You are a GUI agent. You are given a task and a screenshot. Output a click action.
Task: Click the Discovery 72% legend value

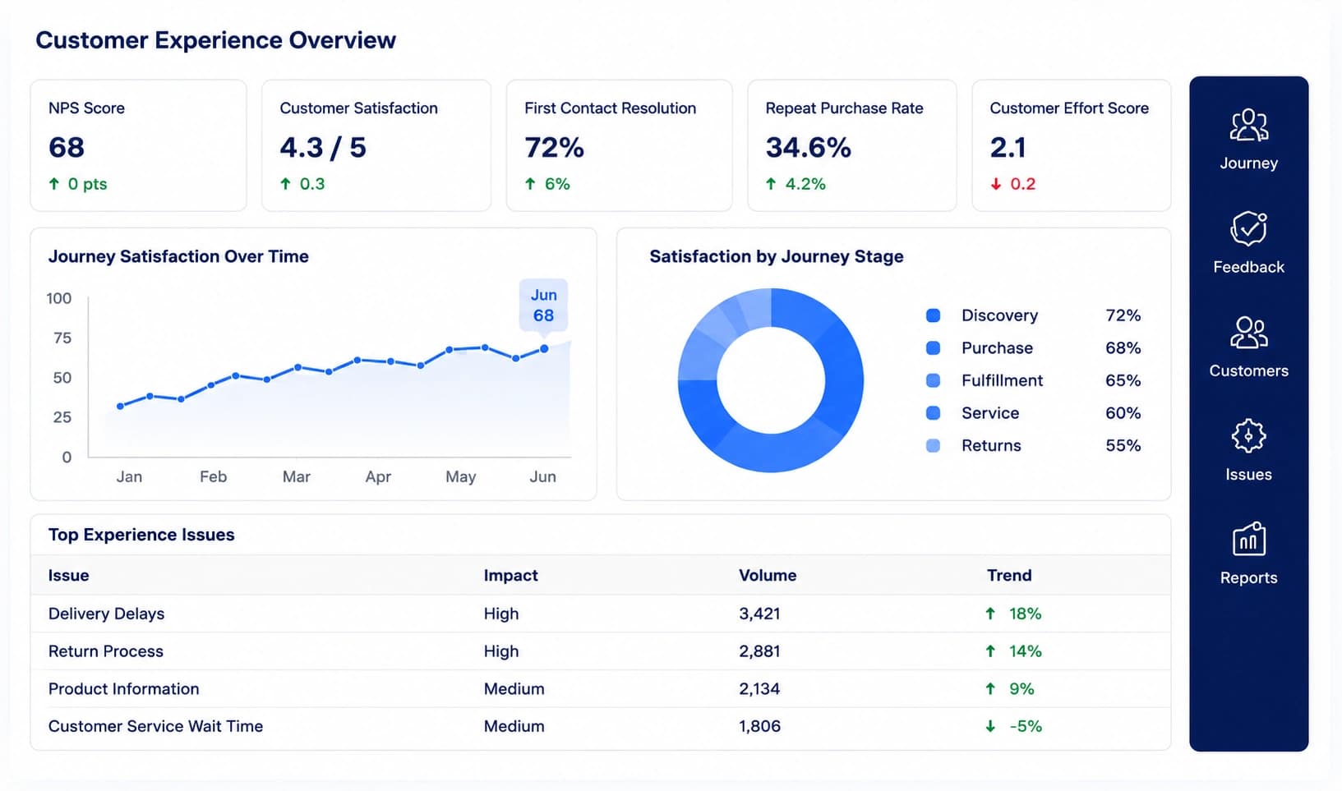(x=1123, y=315)
